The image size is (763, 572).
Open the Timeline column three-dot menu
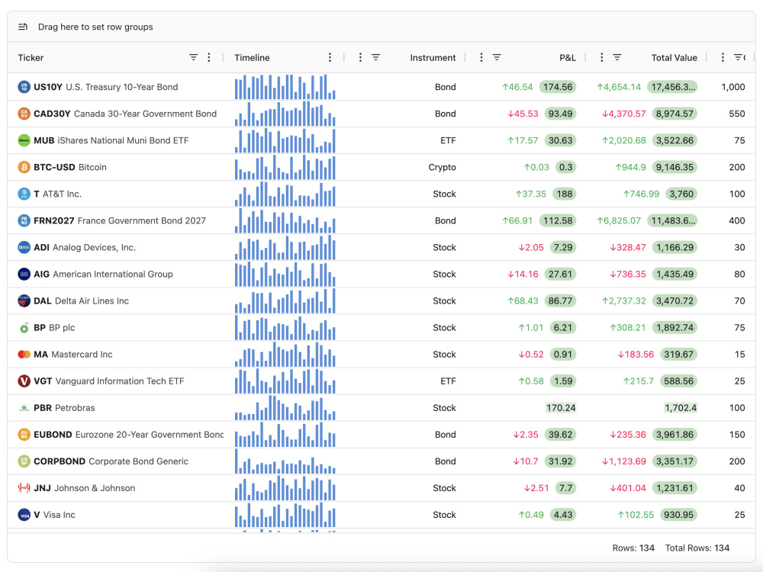(x=330, y=57)
